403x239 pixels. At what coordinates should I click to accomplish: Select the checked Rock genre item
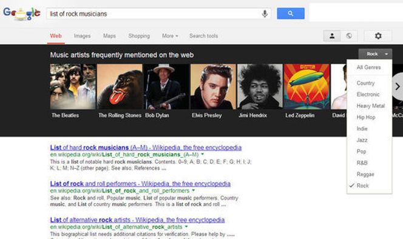(x=370, y=186)
